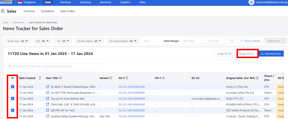Open order SG-SO-240100005986 link
Image resolution: width=288 pixels, height=119 pixels.
(x=132, y=87)
